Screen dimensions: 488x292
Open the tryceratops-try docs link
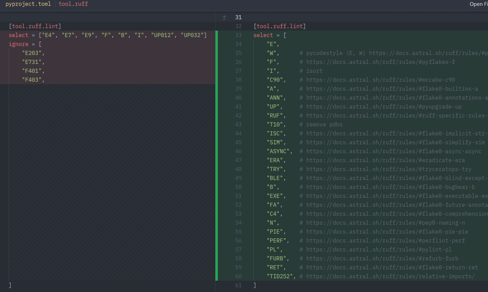coord(388,169)
